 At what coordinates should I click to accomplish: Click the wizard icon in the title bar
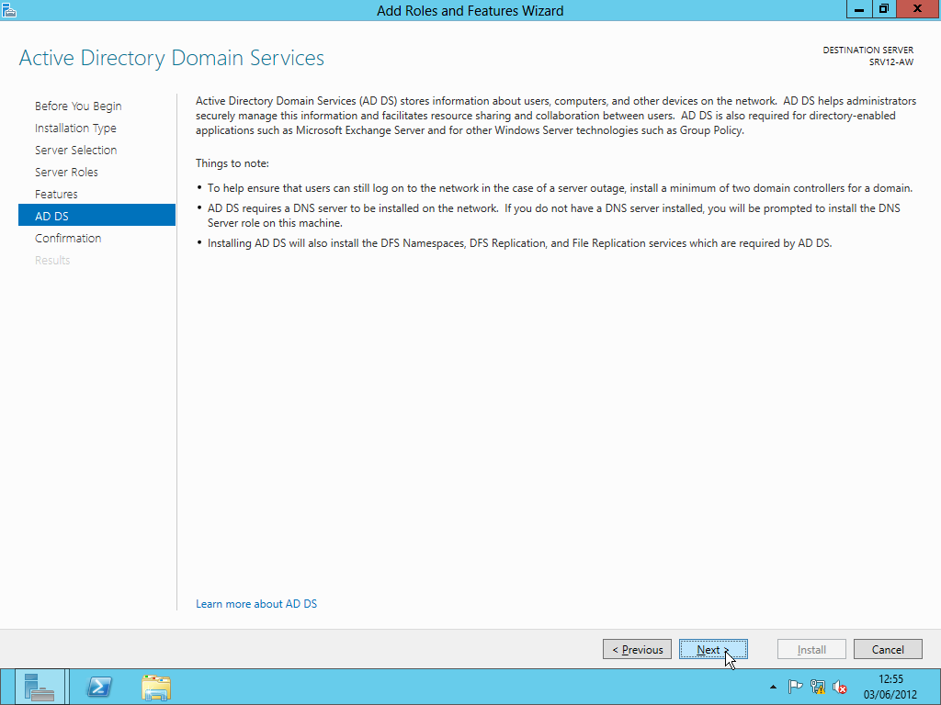click(x=8, y=10)
